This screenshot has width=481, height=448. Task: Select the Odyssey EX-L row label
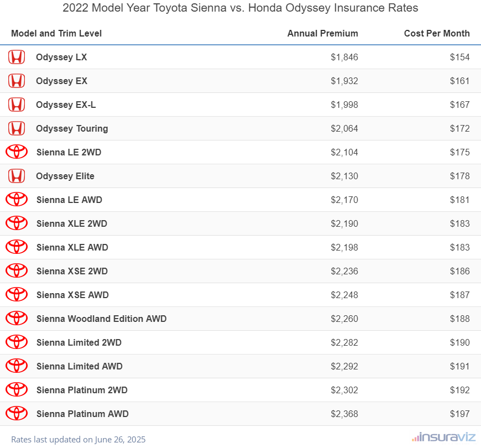tap(66, 105)
